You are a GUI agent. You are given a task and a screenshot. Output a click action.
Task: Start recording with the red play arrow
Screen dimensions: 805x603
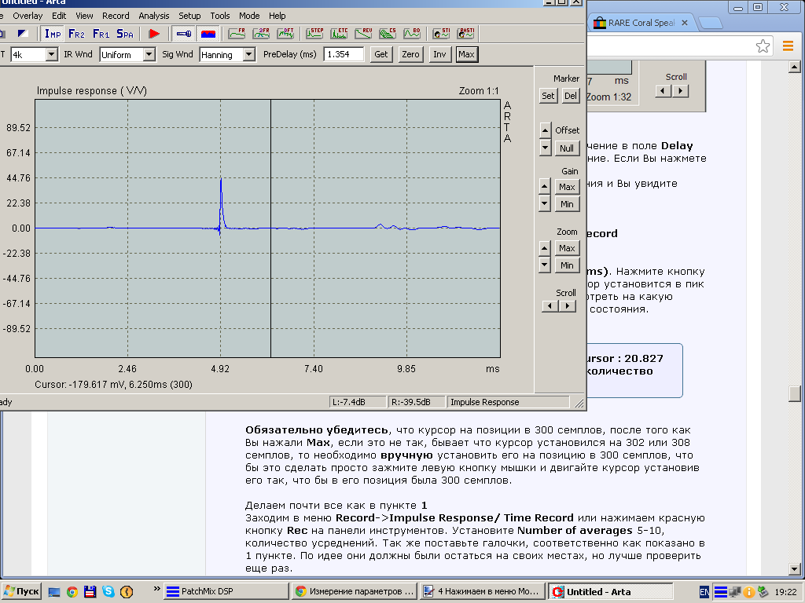pyautogui.click(x=155, y=33)
